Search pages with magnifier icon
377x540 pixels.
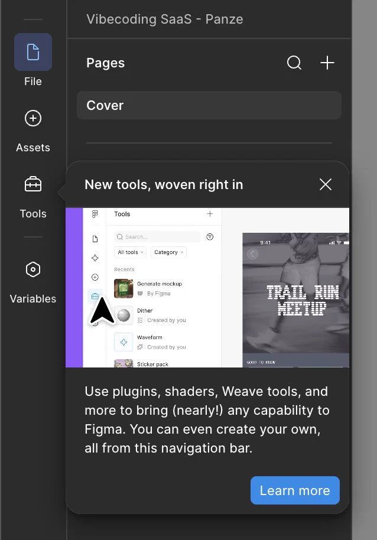294,63
